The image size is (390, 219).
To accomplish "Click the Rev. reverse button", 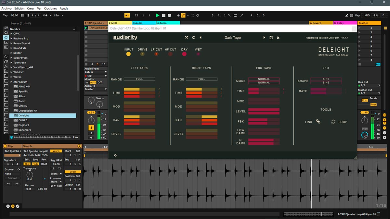I will [44, 160].
